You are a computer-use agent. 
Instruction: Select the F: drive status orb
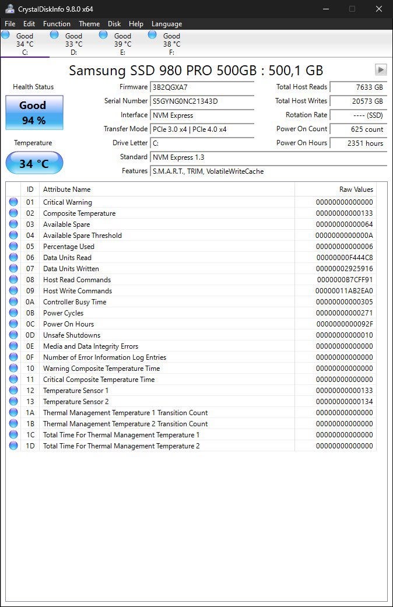pyautogui.click(x=152, y=35)
